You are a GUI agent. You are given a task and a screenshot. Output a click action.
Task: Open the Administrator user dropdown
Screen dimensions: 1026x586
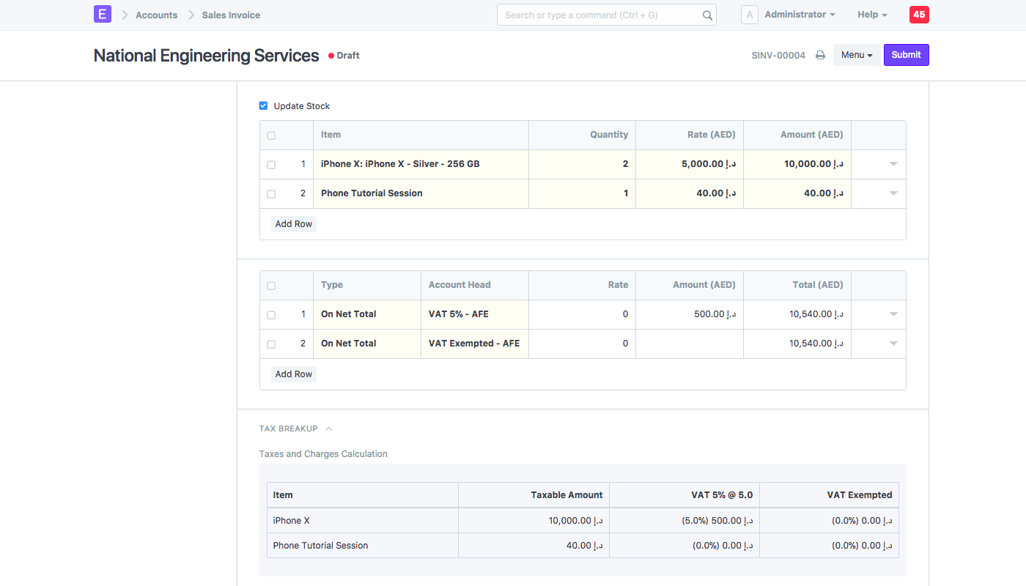point(800,15)
